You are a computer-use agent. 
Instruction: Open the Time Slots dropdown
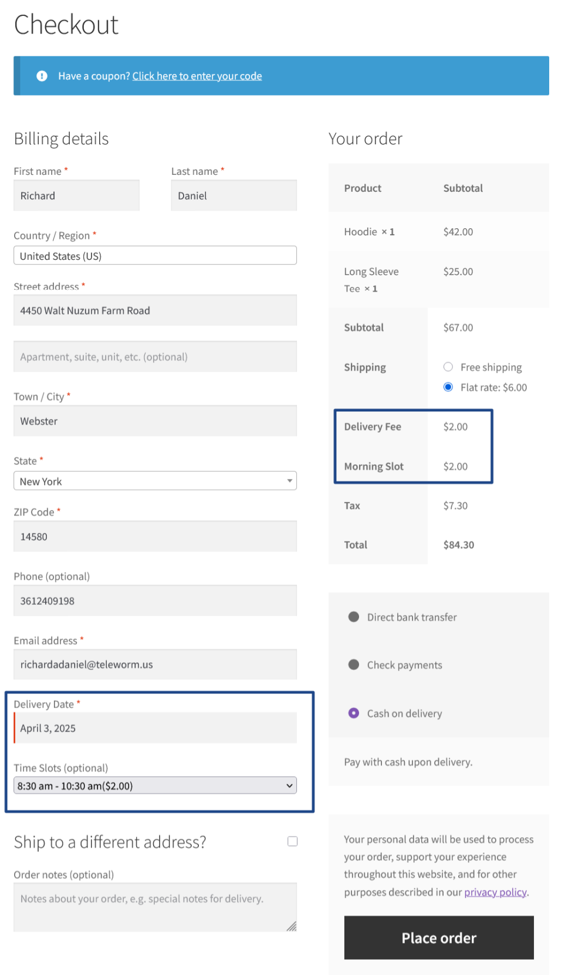[x=155, y=786]
